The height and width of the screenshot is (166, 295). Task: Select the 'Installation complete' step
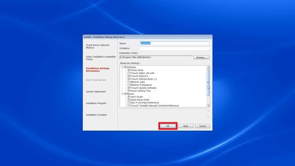[96, 115]
